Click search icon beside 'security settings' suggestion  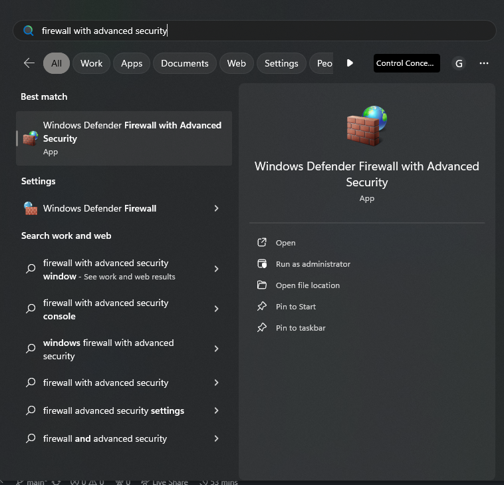31,410
